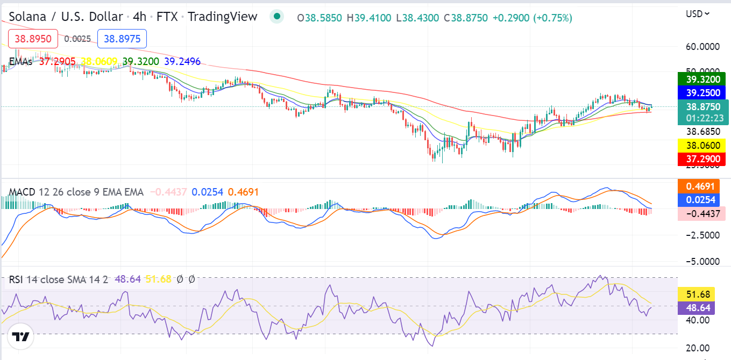731x360 pixels.
Task: Select the EMAs indicator legend
Action: [x=20, y=62]
